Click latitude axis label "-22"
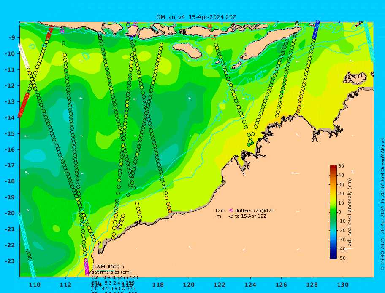Viewport: 385px width, 293px height. point(10,245)
